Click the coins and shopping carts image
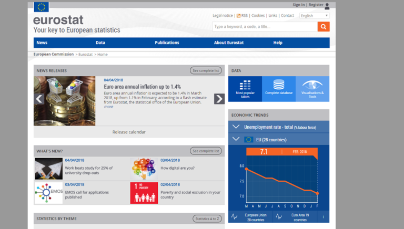The image size is (404, 229). [64, 101]
